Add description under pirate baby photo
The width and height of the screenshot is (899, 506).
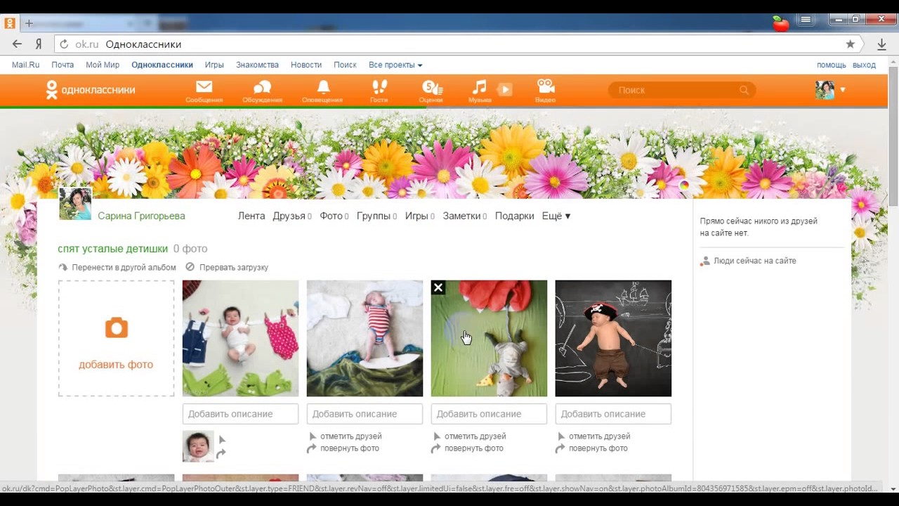pyautogui.click(x=613, y=414)
